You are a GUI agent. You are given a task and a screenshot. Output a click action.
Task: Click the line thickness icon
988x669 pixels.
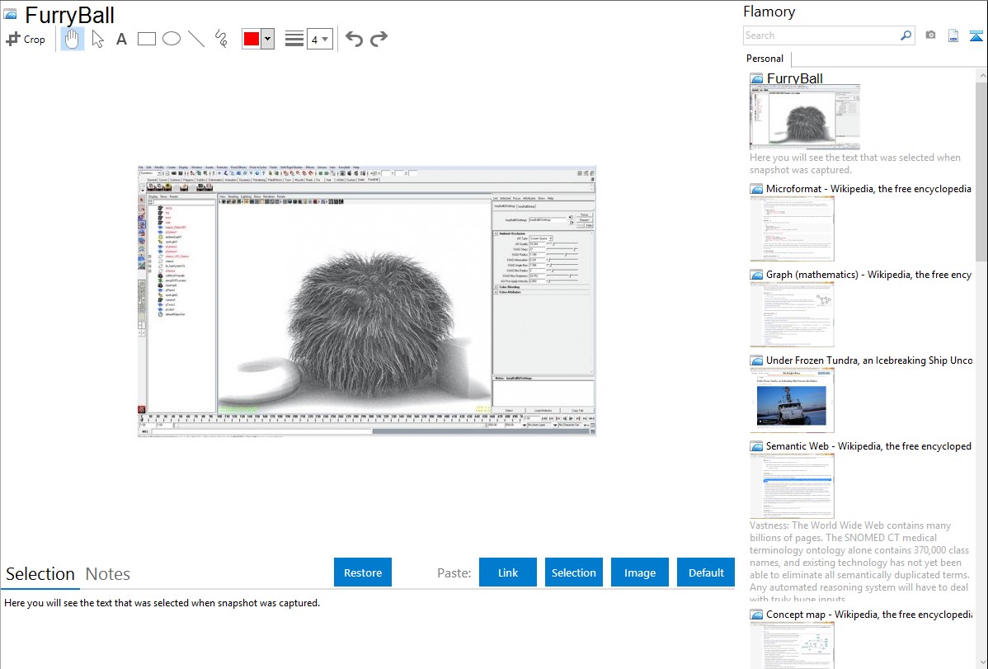pos(294,39)
